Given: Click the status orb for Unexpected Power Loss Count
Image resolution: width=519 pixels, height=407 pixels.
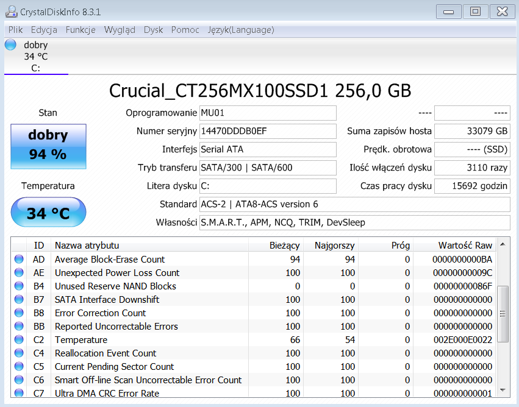Looking at the screenshot, I should [x=19, y=272].
